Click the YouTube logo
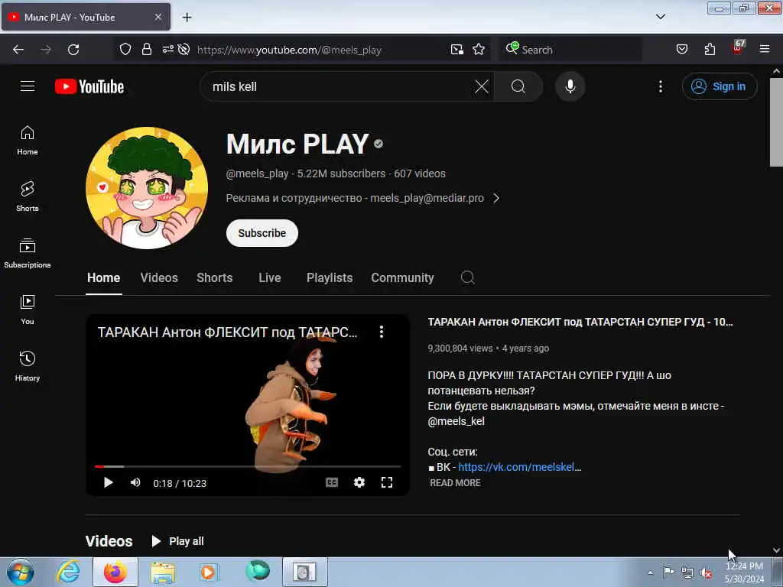 89,86
